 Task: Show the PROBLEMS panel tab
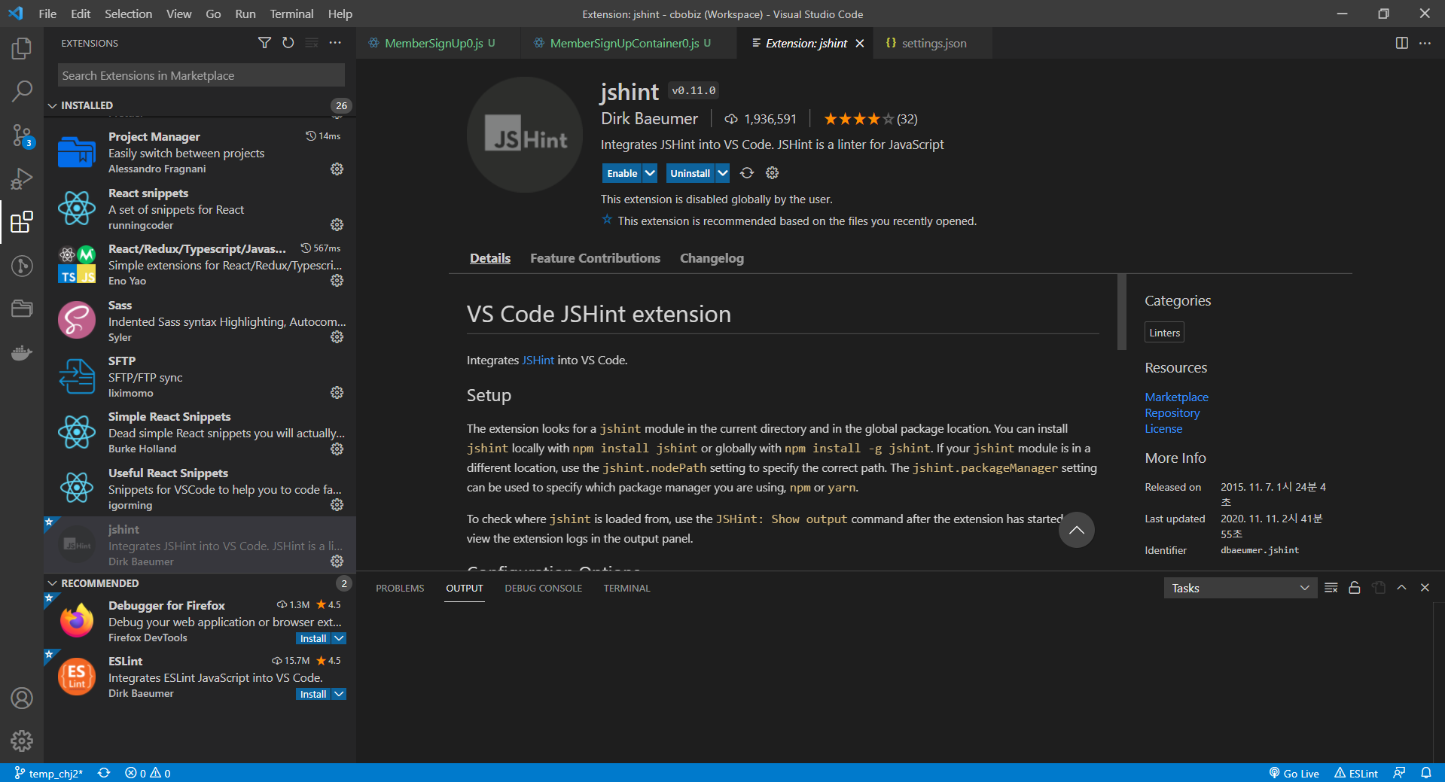[x=400, y=588]
